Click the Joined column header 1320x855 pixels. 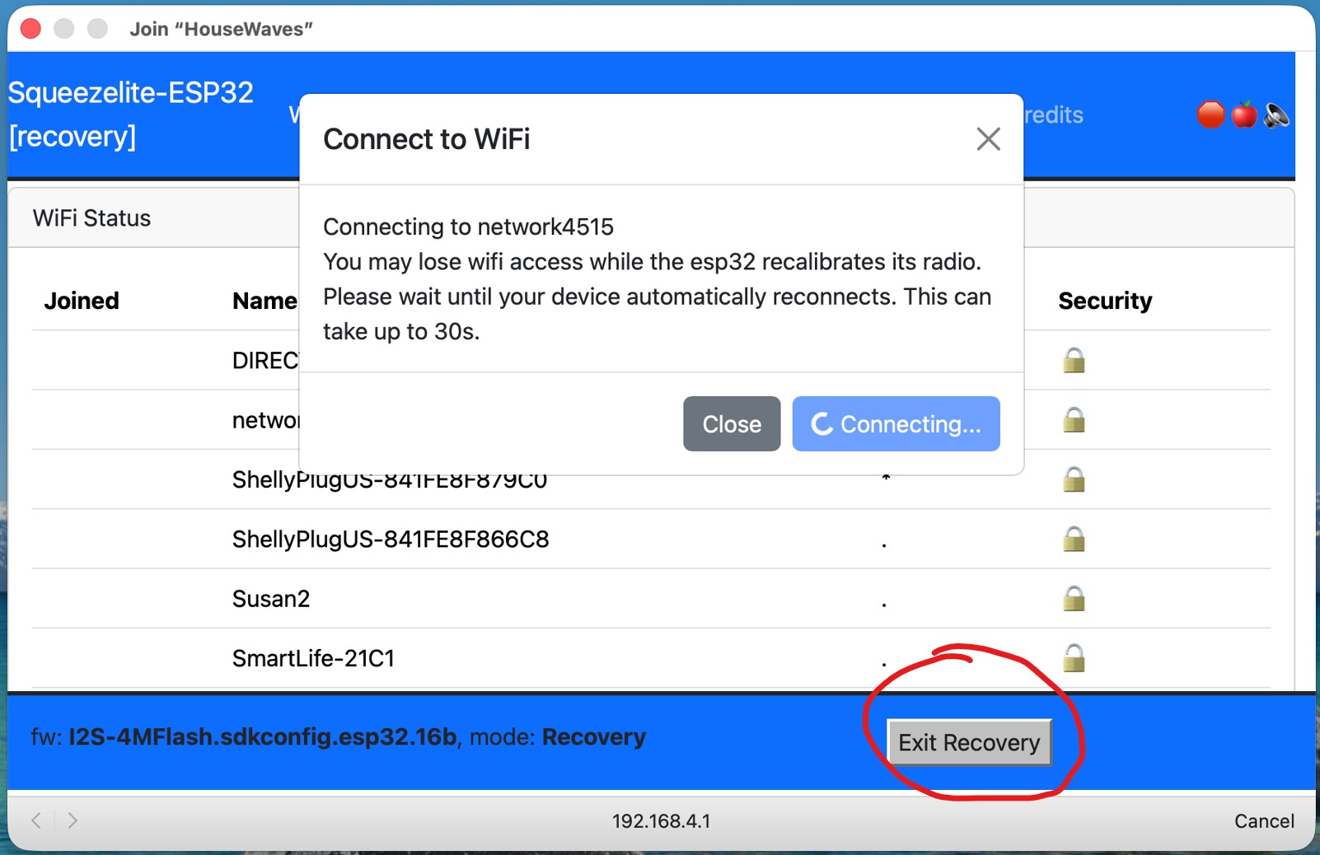(82, 301)
